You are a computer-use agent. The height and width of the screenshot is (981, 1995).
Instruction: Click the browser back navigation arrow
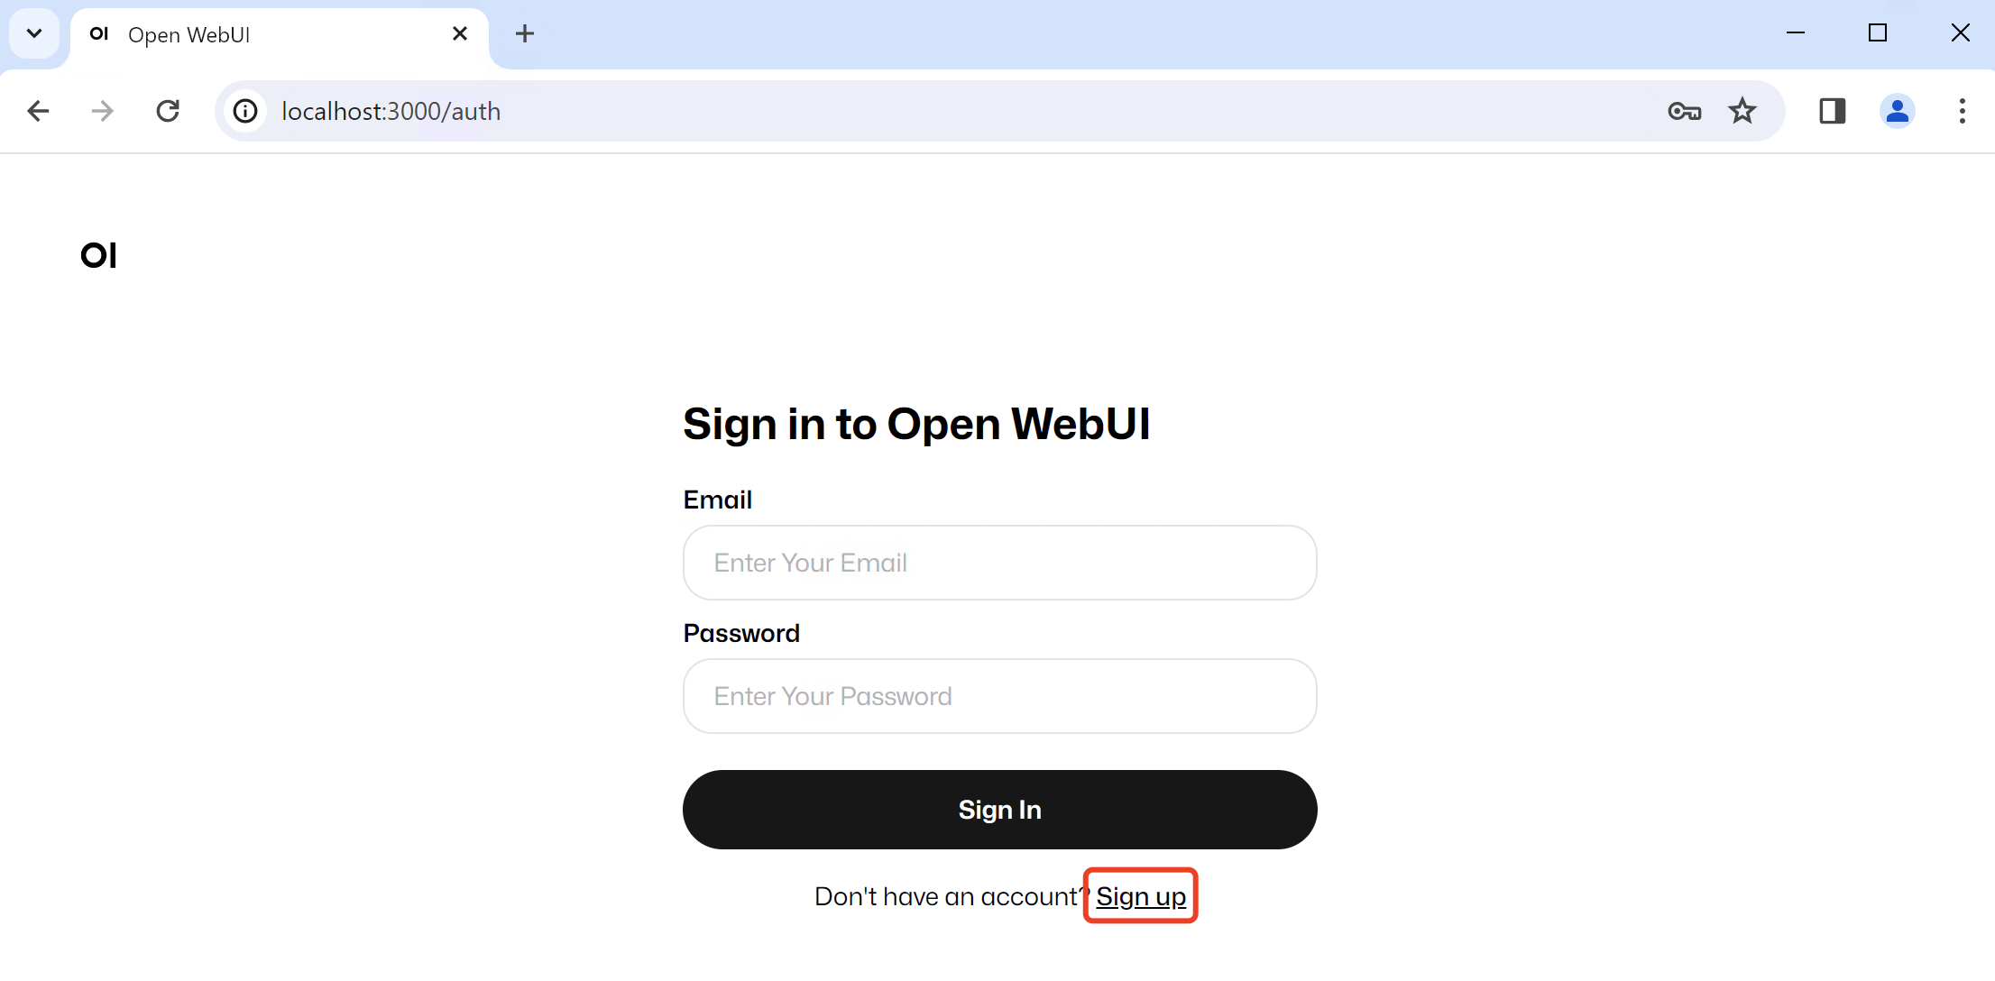click(38, 112)
